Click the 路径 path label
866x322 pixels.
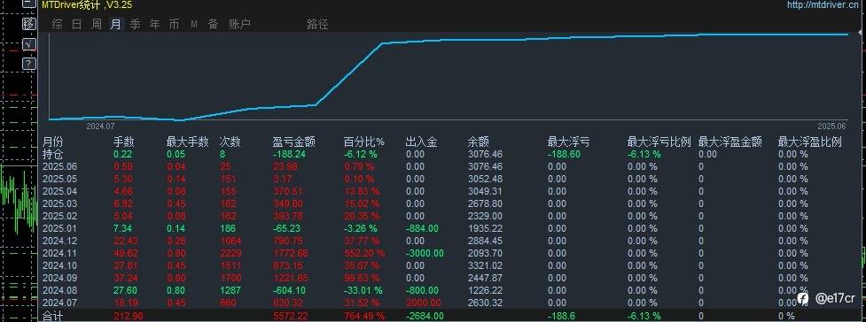pyautogui.click(x=317, y=24)
